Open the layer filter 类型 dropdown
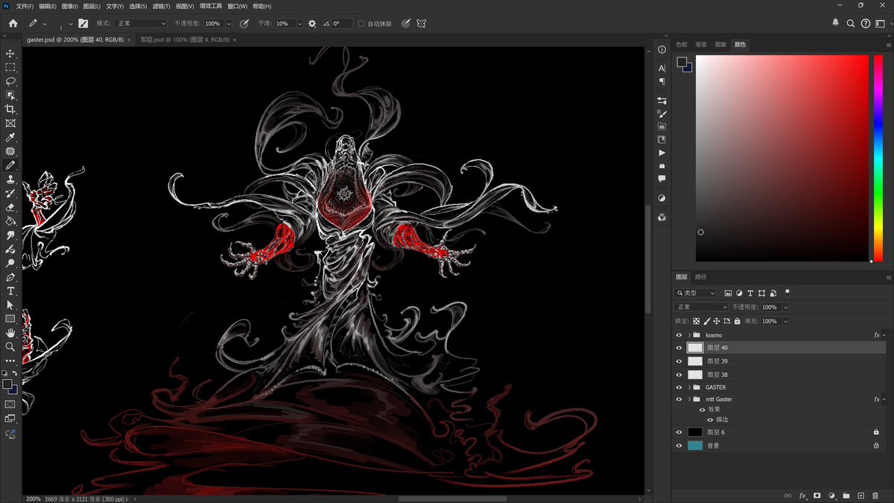 695,294
